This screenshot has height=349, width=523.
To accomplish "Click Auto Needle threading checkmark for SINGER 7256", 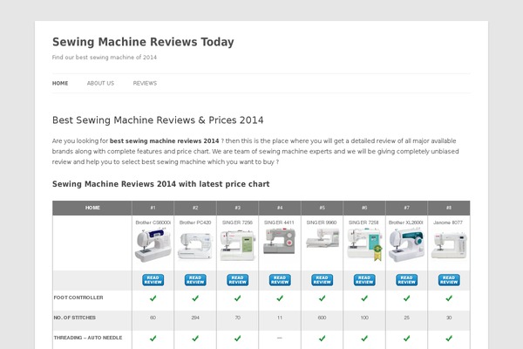I will 237,339.
